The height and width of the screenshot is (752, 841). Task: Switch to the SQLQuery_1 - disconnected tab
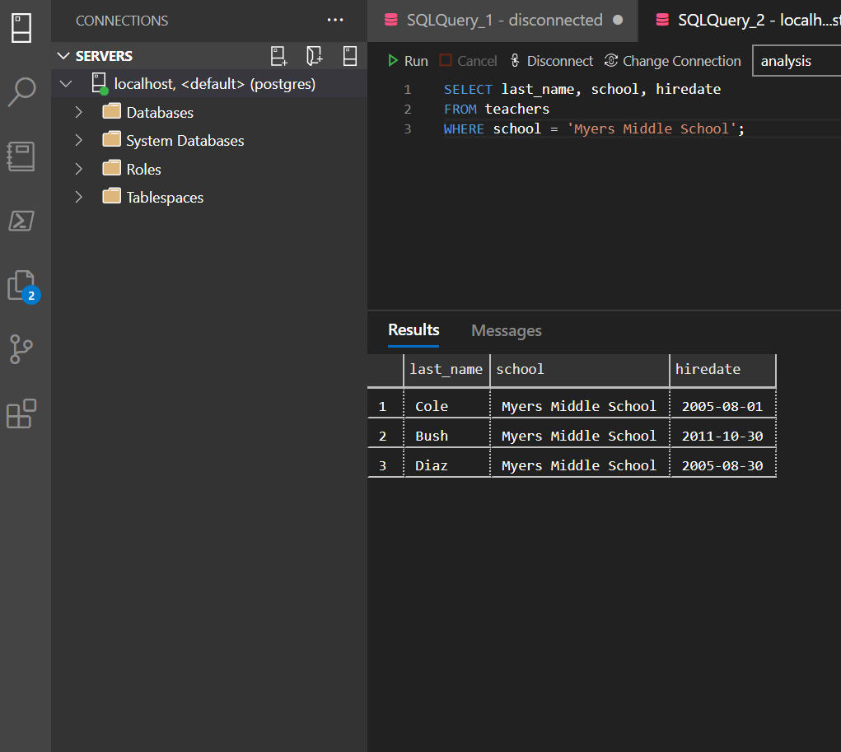tap(504, 21)
